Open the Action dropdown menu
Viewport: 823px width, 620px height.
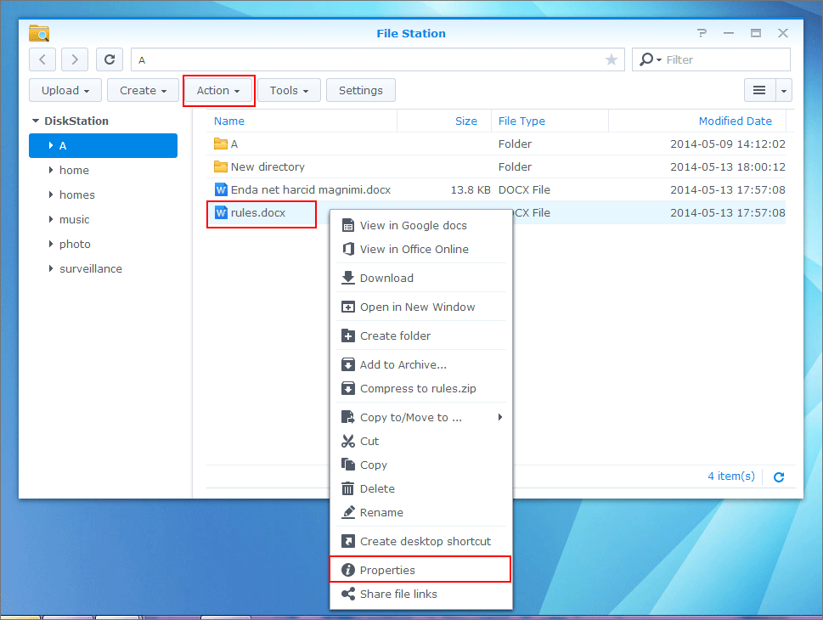pos(218,90)
